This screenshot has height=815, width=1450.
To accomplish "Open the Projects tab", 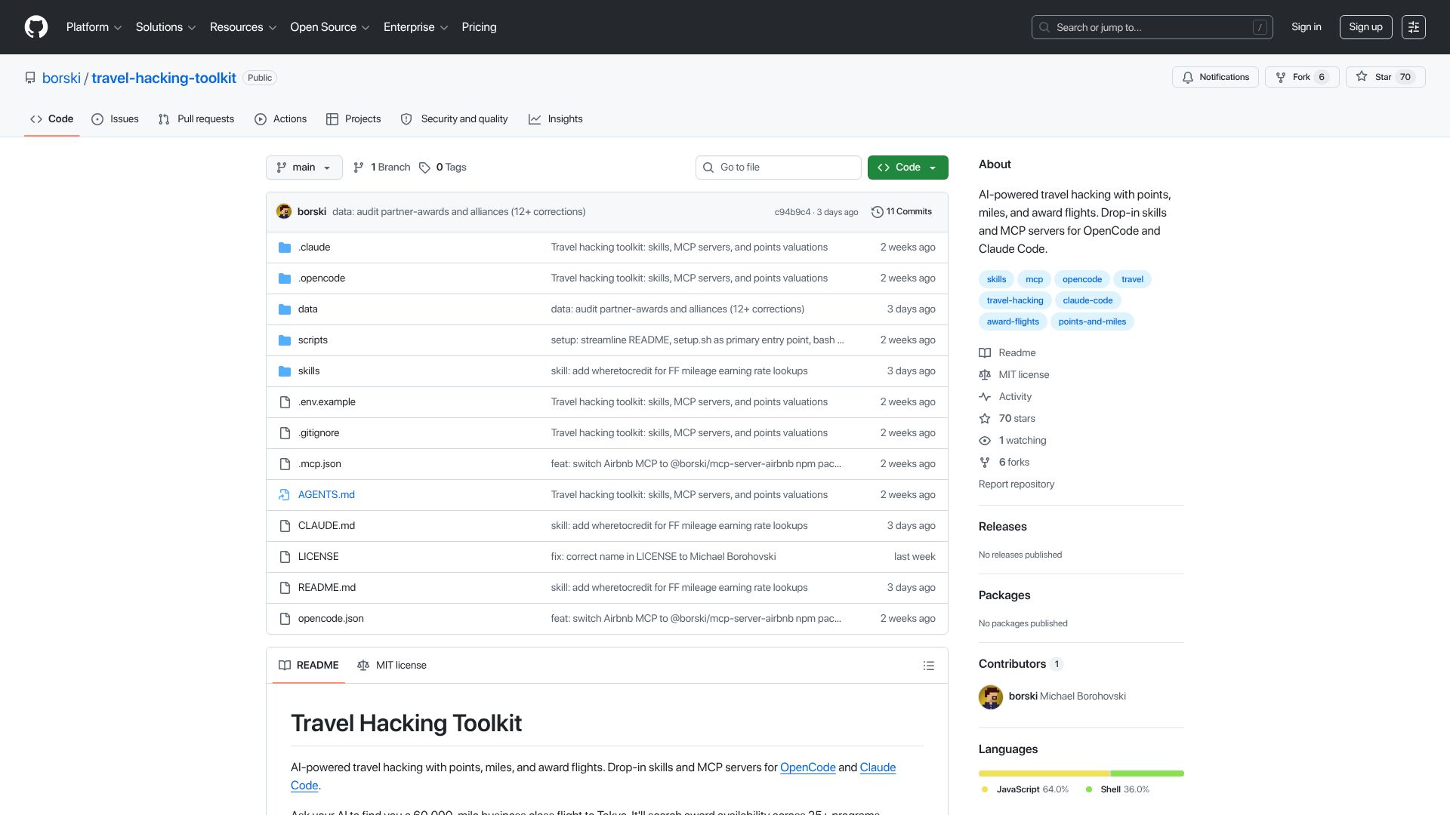I will click(x=353, y=119).
